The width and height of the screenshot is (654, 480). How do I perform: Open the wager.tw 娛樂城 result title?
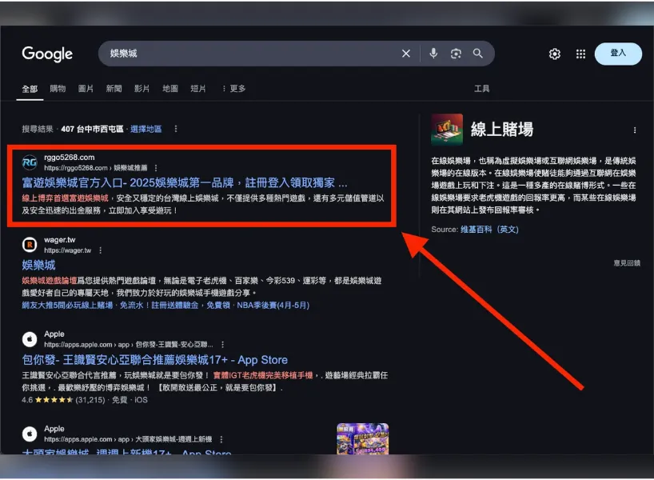click(38, 265)
